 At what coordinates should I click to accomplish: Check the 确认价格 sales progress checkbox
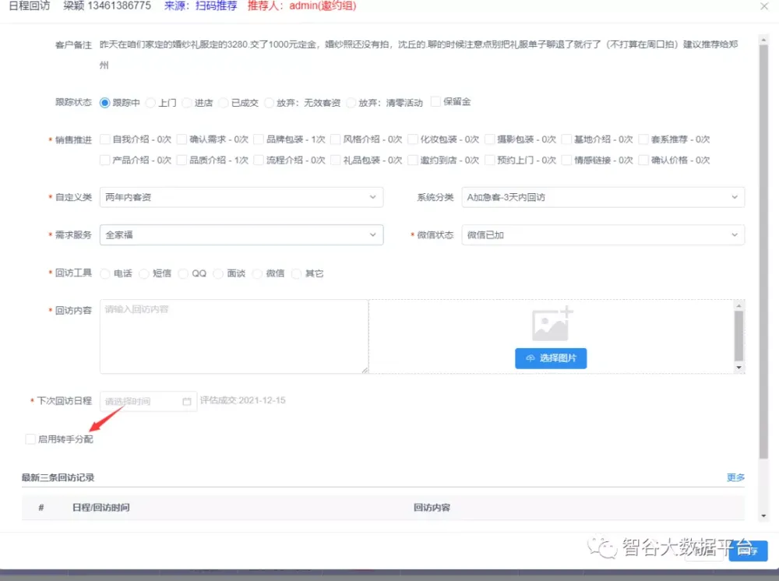click(x=643, y=160)
